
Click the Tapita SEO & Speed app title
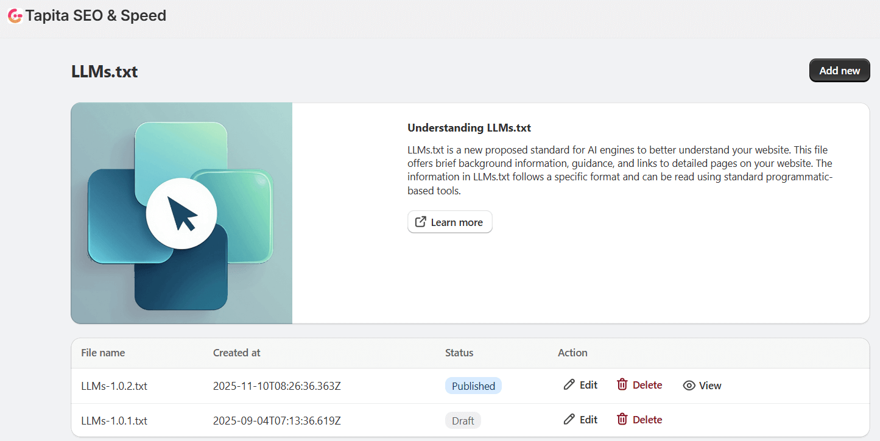click(x=96, y=16)
